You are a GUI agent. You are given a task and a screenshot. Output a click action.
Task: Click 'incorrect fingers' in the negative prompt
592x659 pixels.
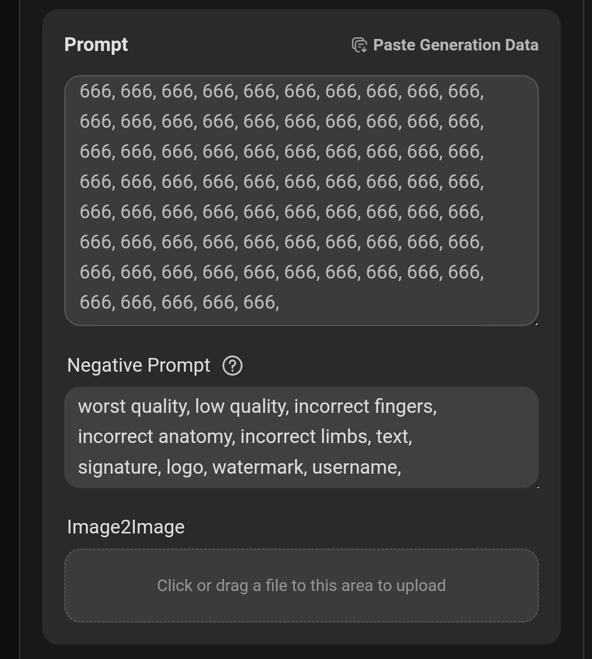[364, 407]
